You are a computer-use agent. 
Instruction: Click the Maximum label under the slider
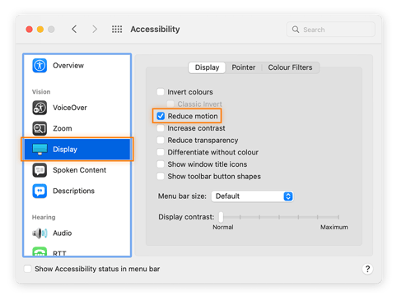tap(334, 227)
